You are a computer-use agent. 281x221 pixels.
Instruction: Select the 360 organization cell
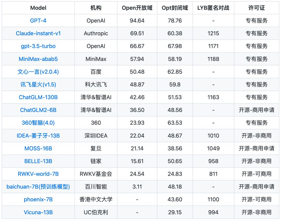(96, 123)
